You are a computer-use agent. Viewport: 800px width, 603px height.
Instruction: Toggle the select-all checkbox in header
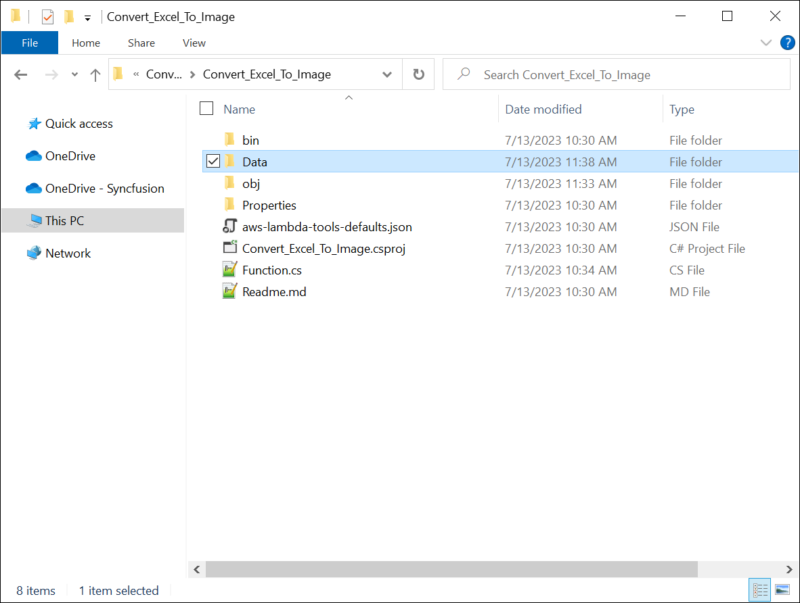pos(207,109)
